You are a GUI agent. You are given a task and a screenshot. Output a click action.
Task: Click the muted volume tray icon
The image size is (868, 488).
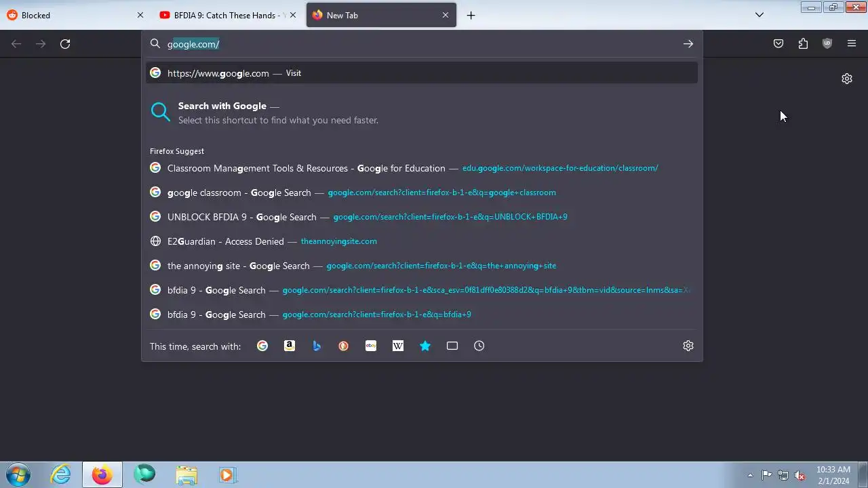pyautogui.click(x=800, y=475)
